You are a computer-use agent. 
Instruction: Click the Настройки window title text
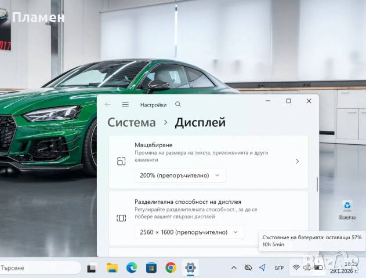click(x=153, y=105)
